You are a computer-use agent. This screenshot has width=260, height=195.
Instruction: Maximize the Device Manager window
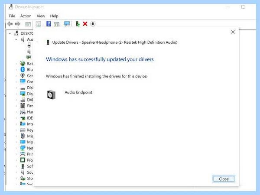tap(243, 7)
